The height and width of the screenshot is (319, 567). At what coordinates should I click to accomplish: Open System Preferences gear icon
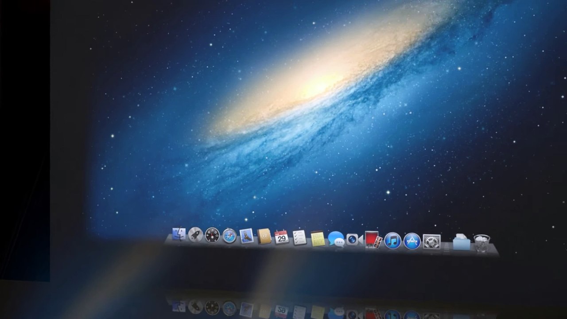tap(431, 242)
